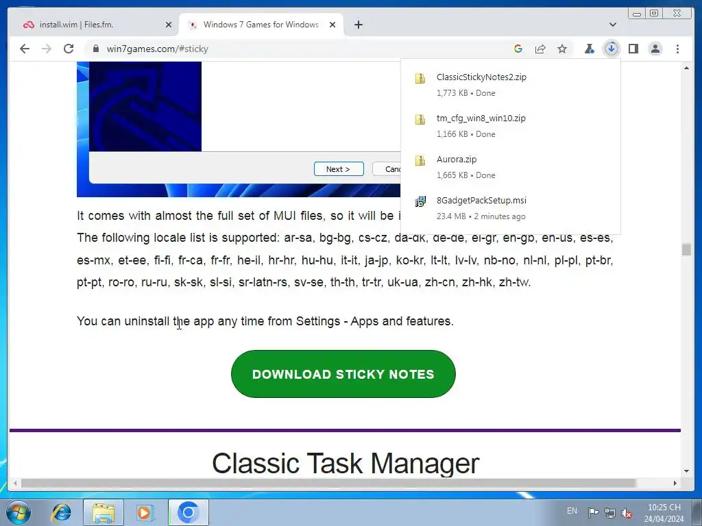Open the Chrome Labs flask icon
702x526 pixels.
[589, 49]
